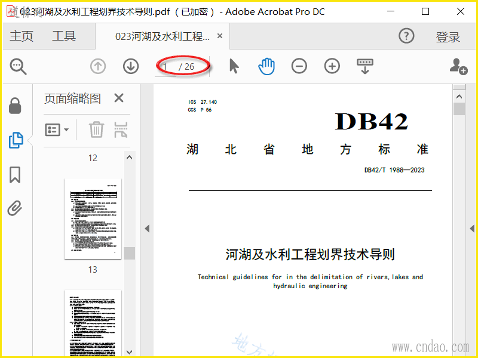Open the attachments paperclip panel icon
The height and width of the screenshot is (358, 478).
click(x=15, y=208)
